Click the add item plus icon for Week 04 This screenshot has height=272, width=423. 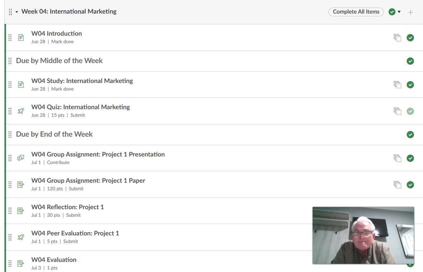tap(410, 12)
